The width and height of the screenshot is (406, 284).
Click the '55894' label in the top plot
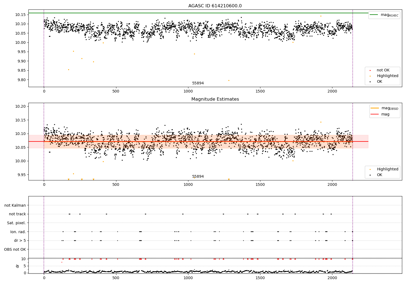[x=198, y=83]
